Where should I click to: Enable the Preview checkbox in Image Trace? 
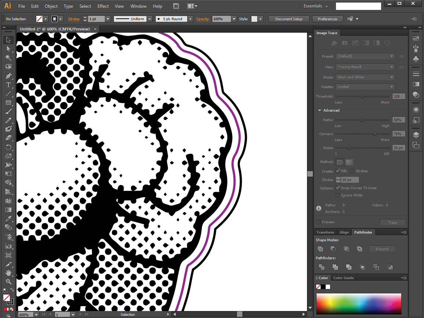point(318,222)
